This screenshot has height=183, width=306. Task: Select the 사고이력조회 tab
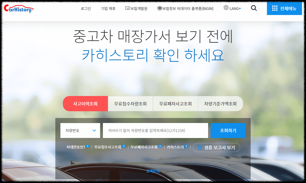pyautogui.click(x=85, y=103)
